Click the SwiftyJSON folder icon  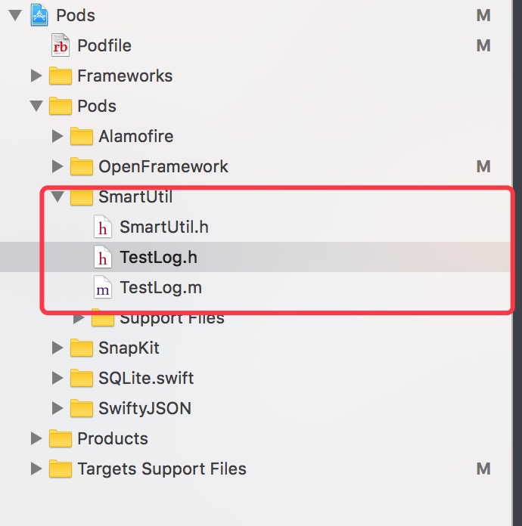tap(82, 408)
